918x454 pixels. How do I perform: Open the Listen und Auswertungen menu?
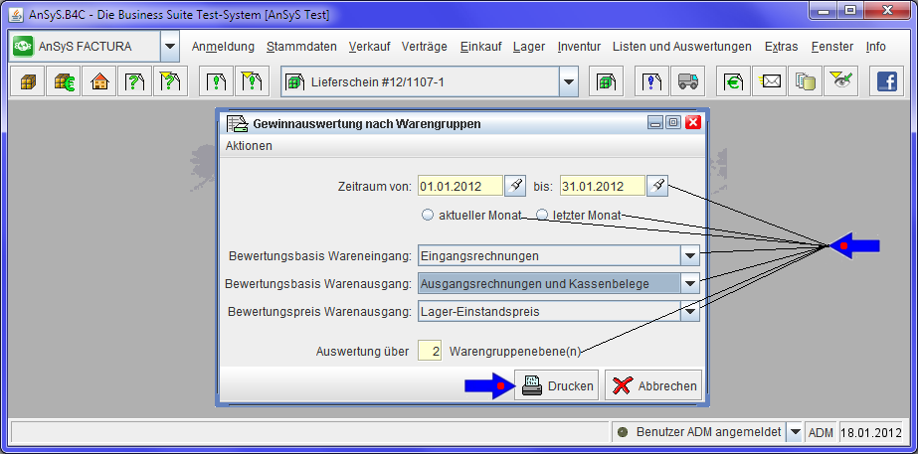(681, 47)
